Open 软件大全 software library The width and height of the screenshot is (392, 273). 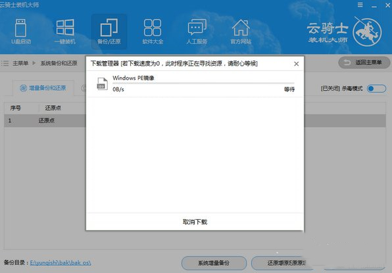pyautogui.click(x=153, y=32)
